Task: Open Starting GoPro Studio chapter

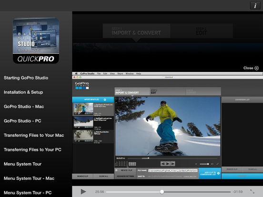Action: click(26, 78)
